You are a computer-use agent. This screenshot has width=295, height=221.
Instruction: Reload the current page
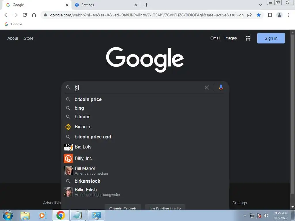[25, 15]
